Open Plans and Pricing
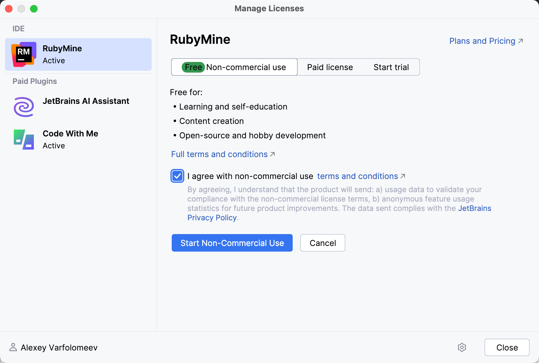 [482, 41]
